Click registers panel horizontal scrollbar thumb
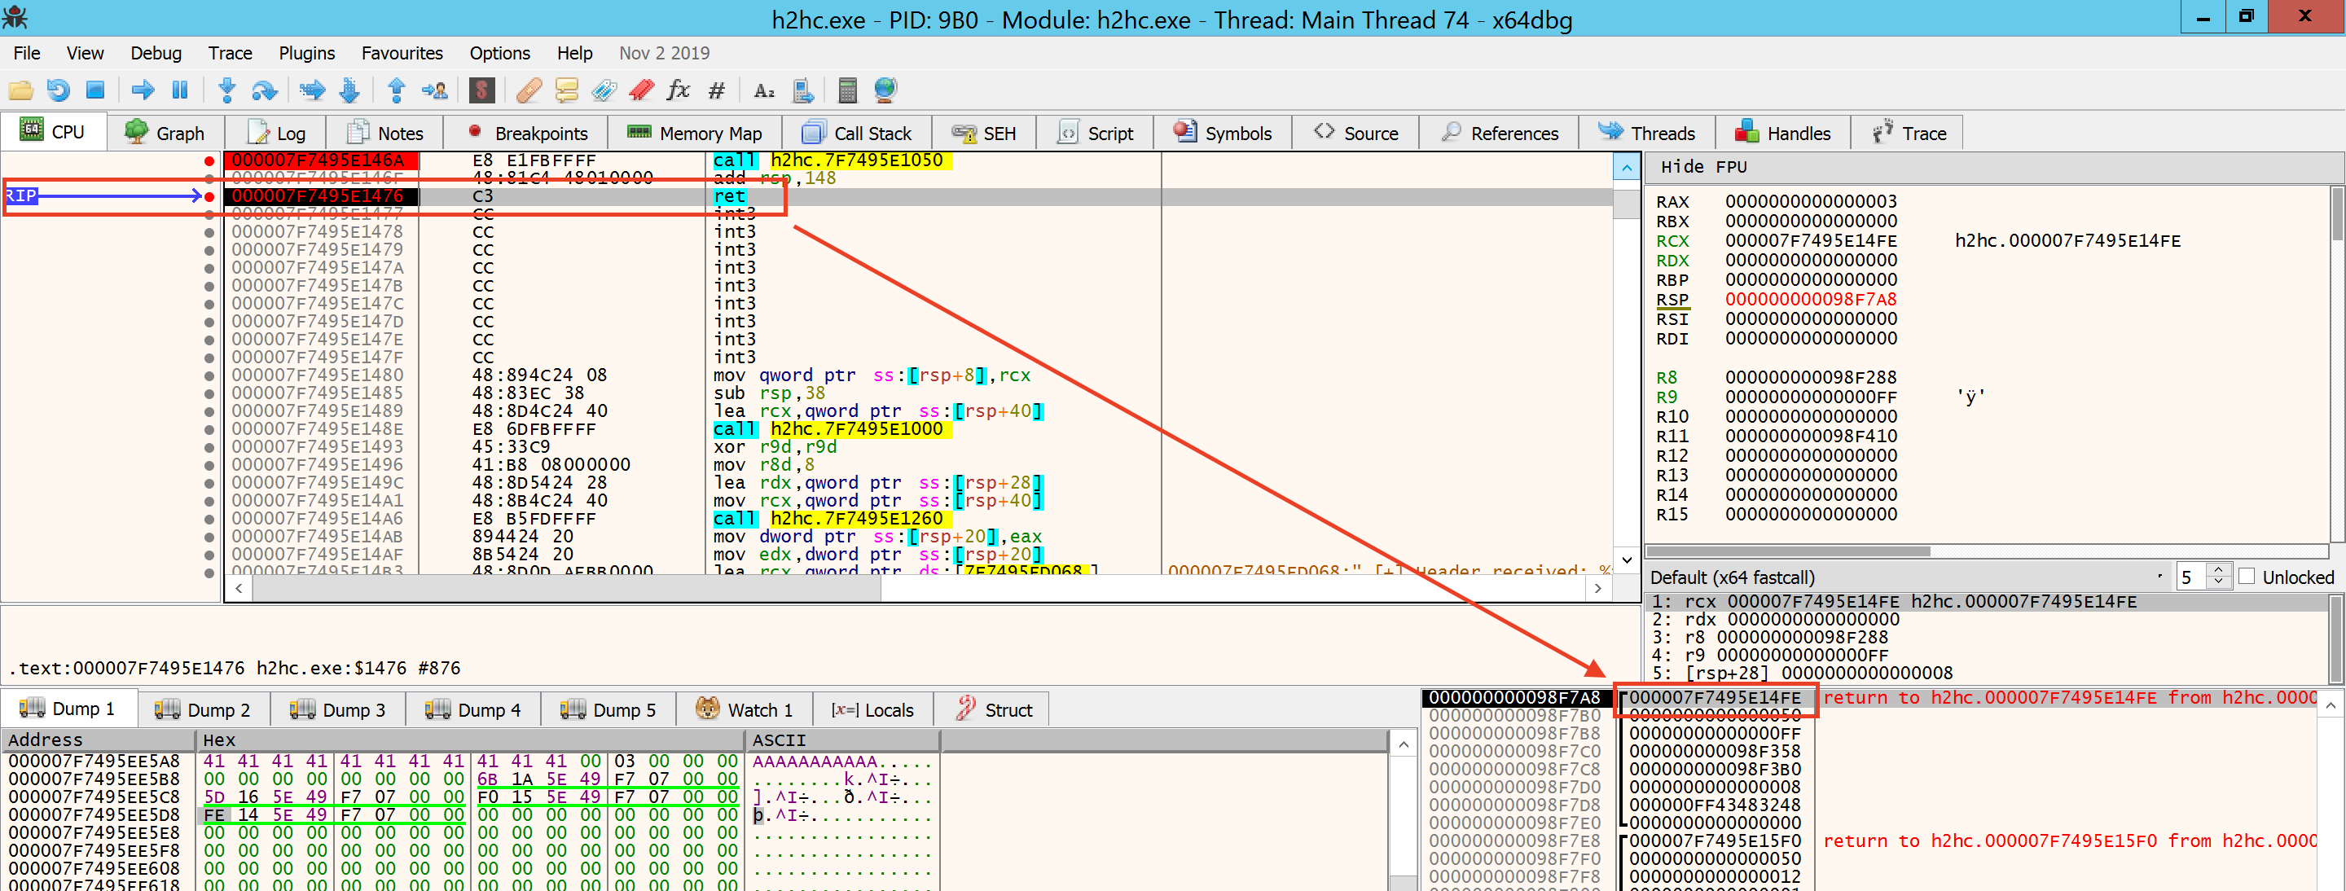The width and height of the screenshot is (2346, 891). [x=1789, y=551]
